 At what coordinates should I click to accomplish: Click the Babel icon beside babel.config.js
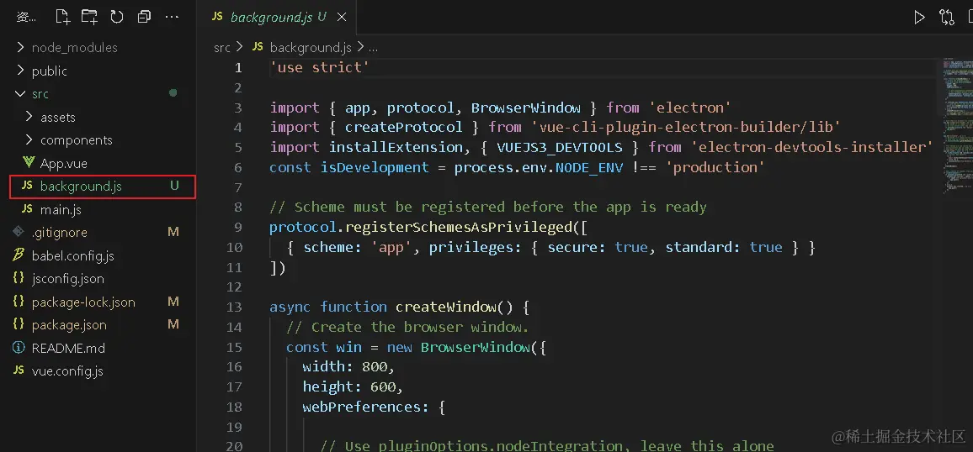tap(19, 255)
